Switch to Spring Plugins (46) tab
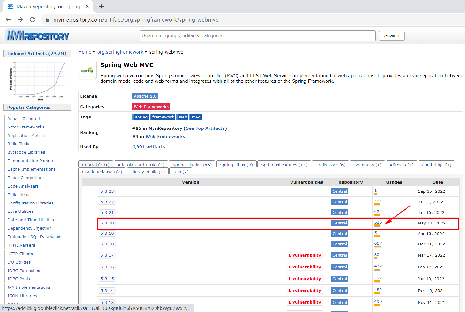465x312 pixels. (x=192, y=165)
